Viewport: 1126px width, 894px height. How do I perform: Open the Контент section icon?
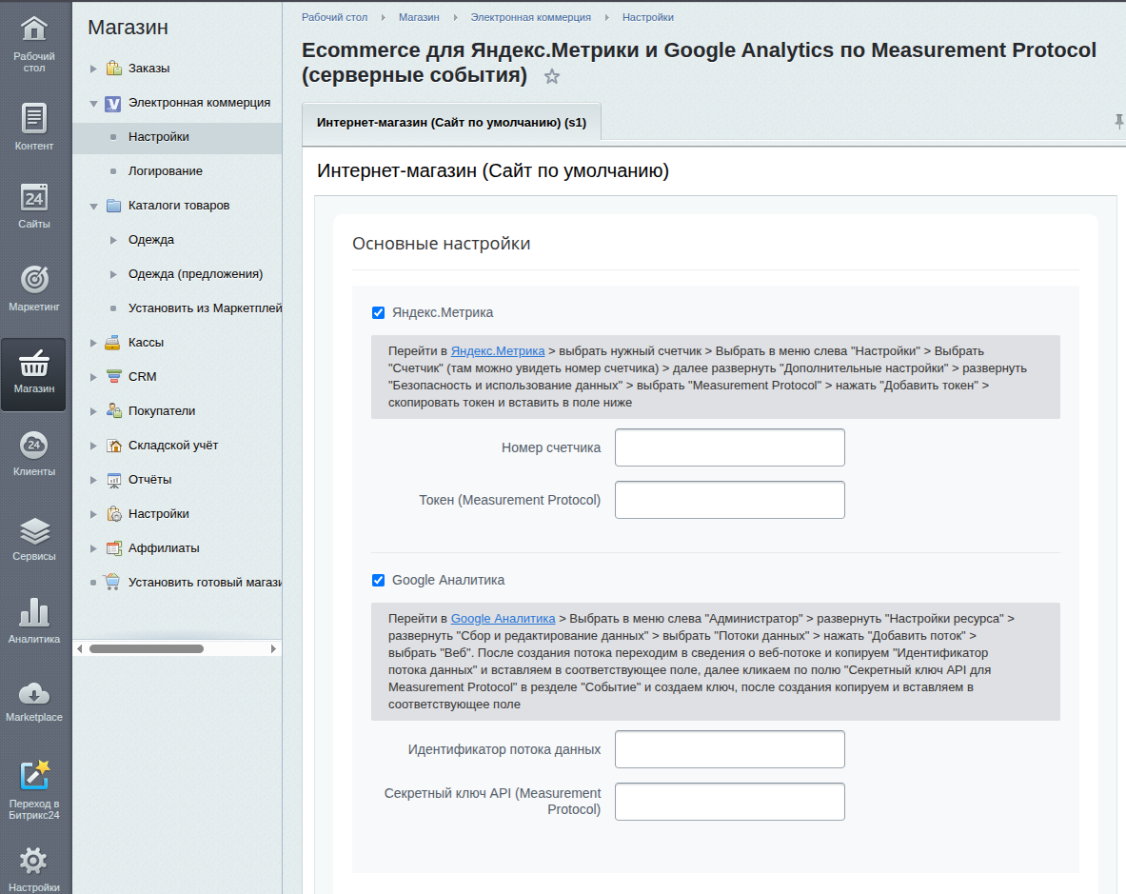click(x=33, y=118)
